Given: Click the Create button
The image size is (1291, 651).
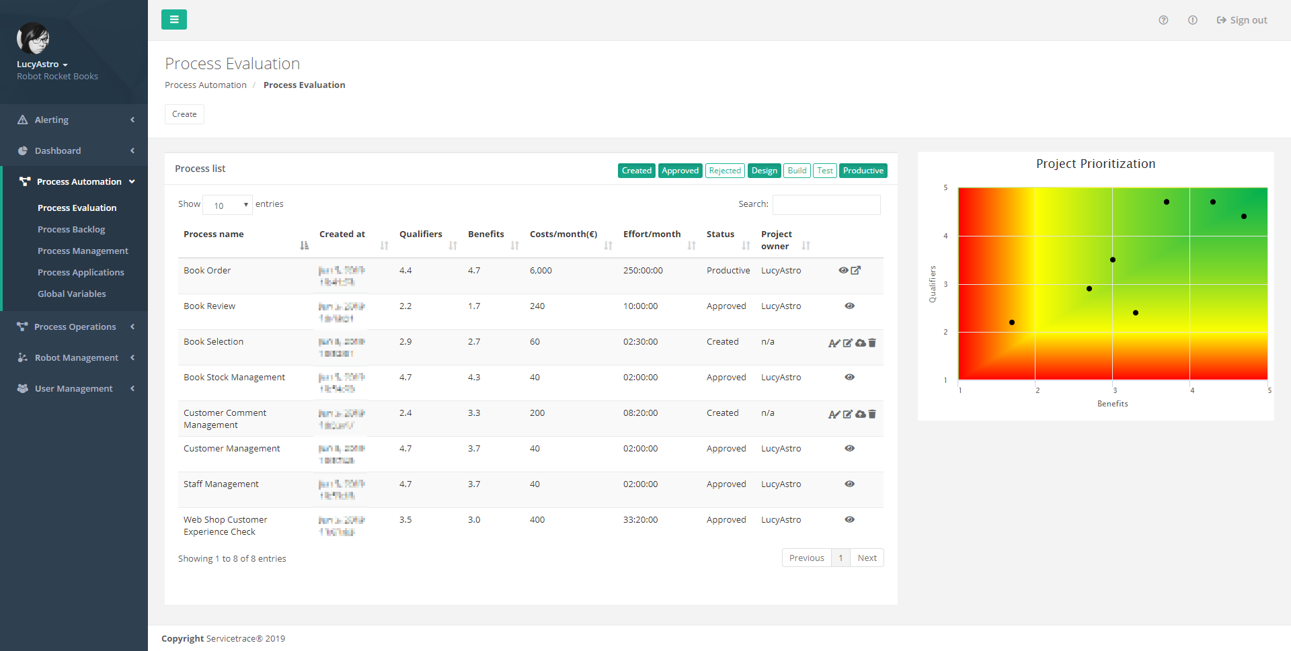Looking at the screenshot, I should (184, 114).
